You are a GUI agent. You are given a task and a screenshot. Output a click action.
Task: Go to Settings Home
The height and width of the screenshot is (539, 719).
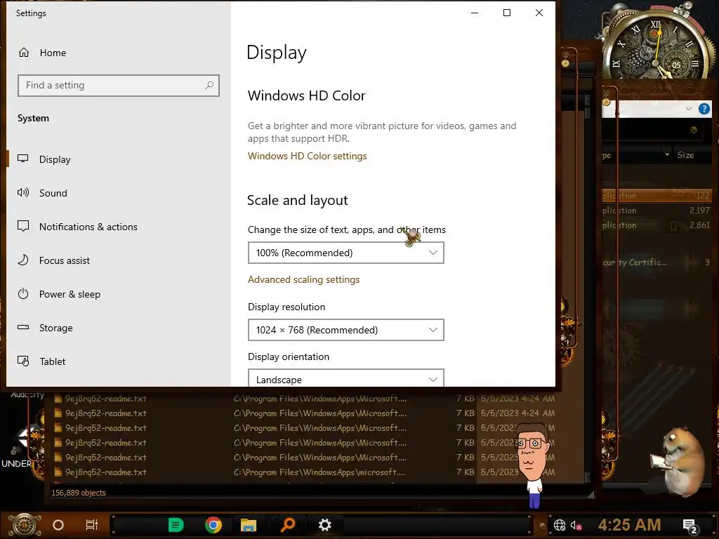42,53
